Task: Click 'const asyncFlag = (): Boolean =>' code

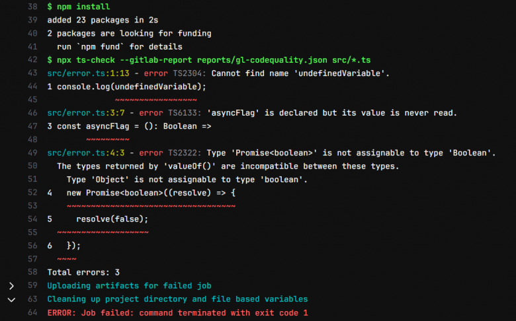Action: click(x=134, y=127)
